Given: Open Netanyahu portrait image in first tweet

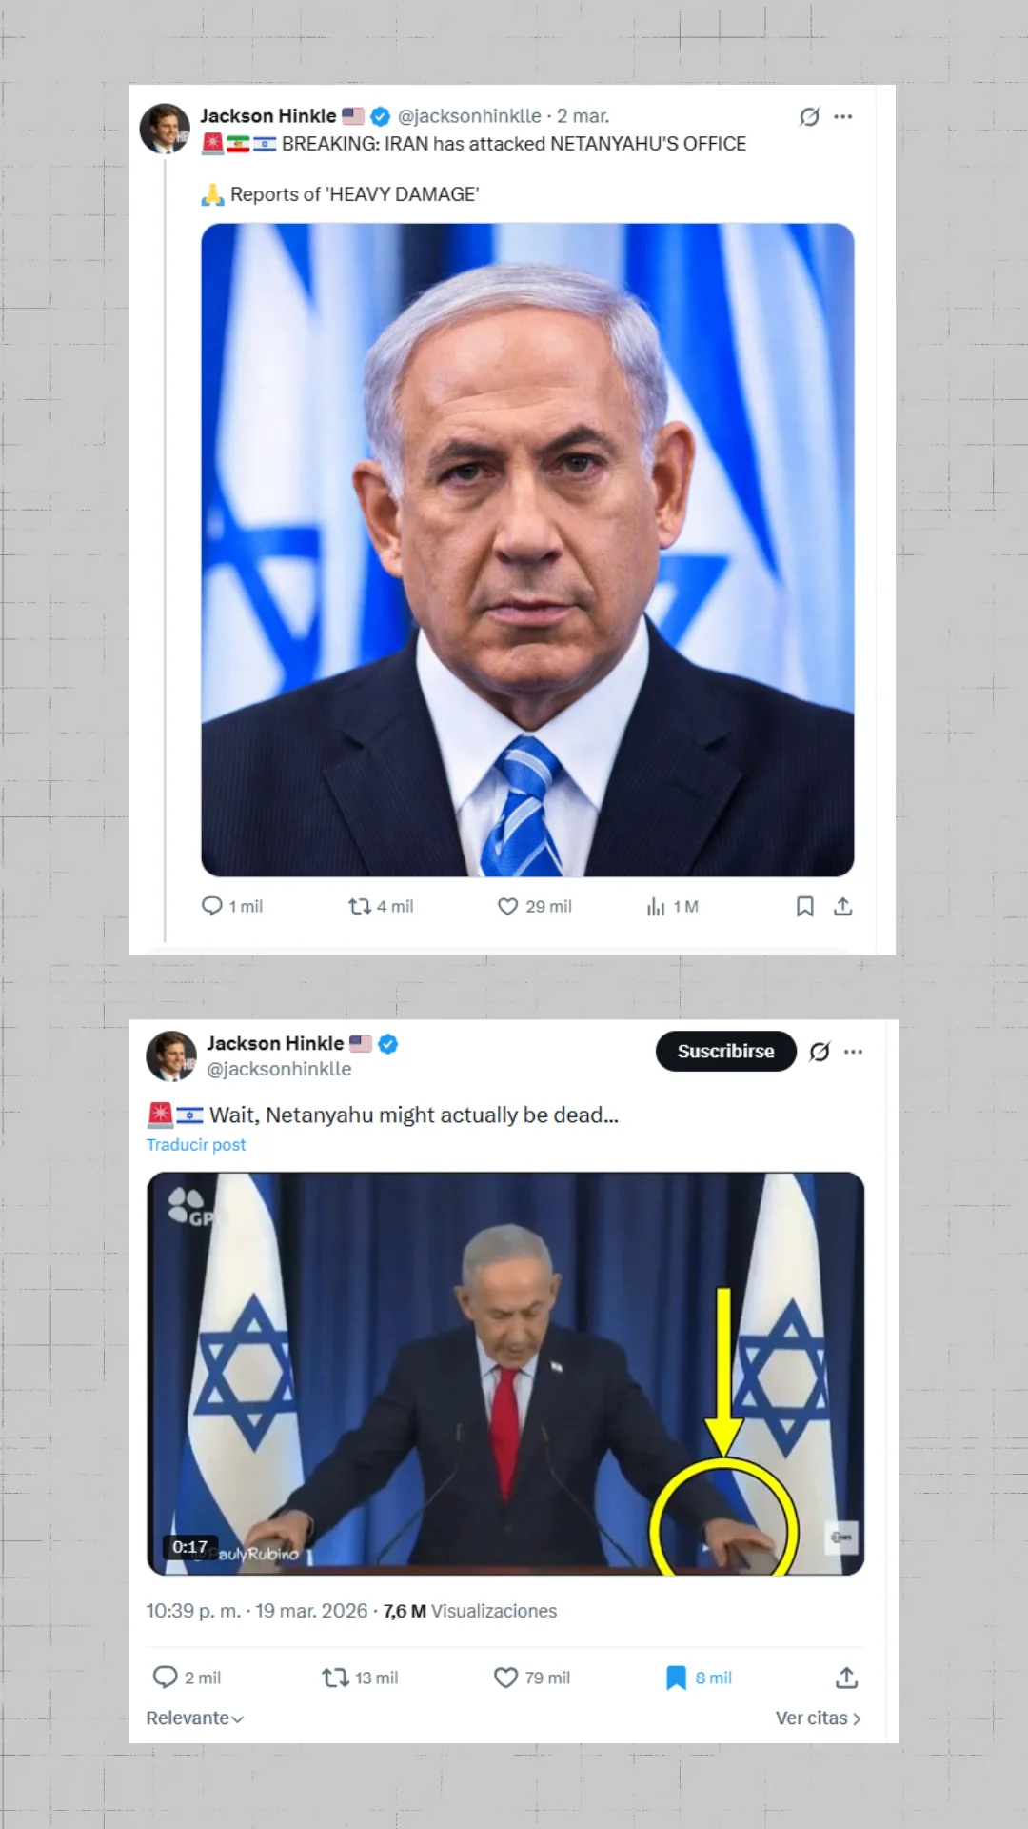Looking at the screenshot, I should pyautogui.click(x=527, y=550).
